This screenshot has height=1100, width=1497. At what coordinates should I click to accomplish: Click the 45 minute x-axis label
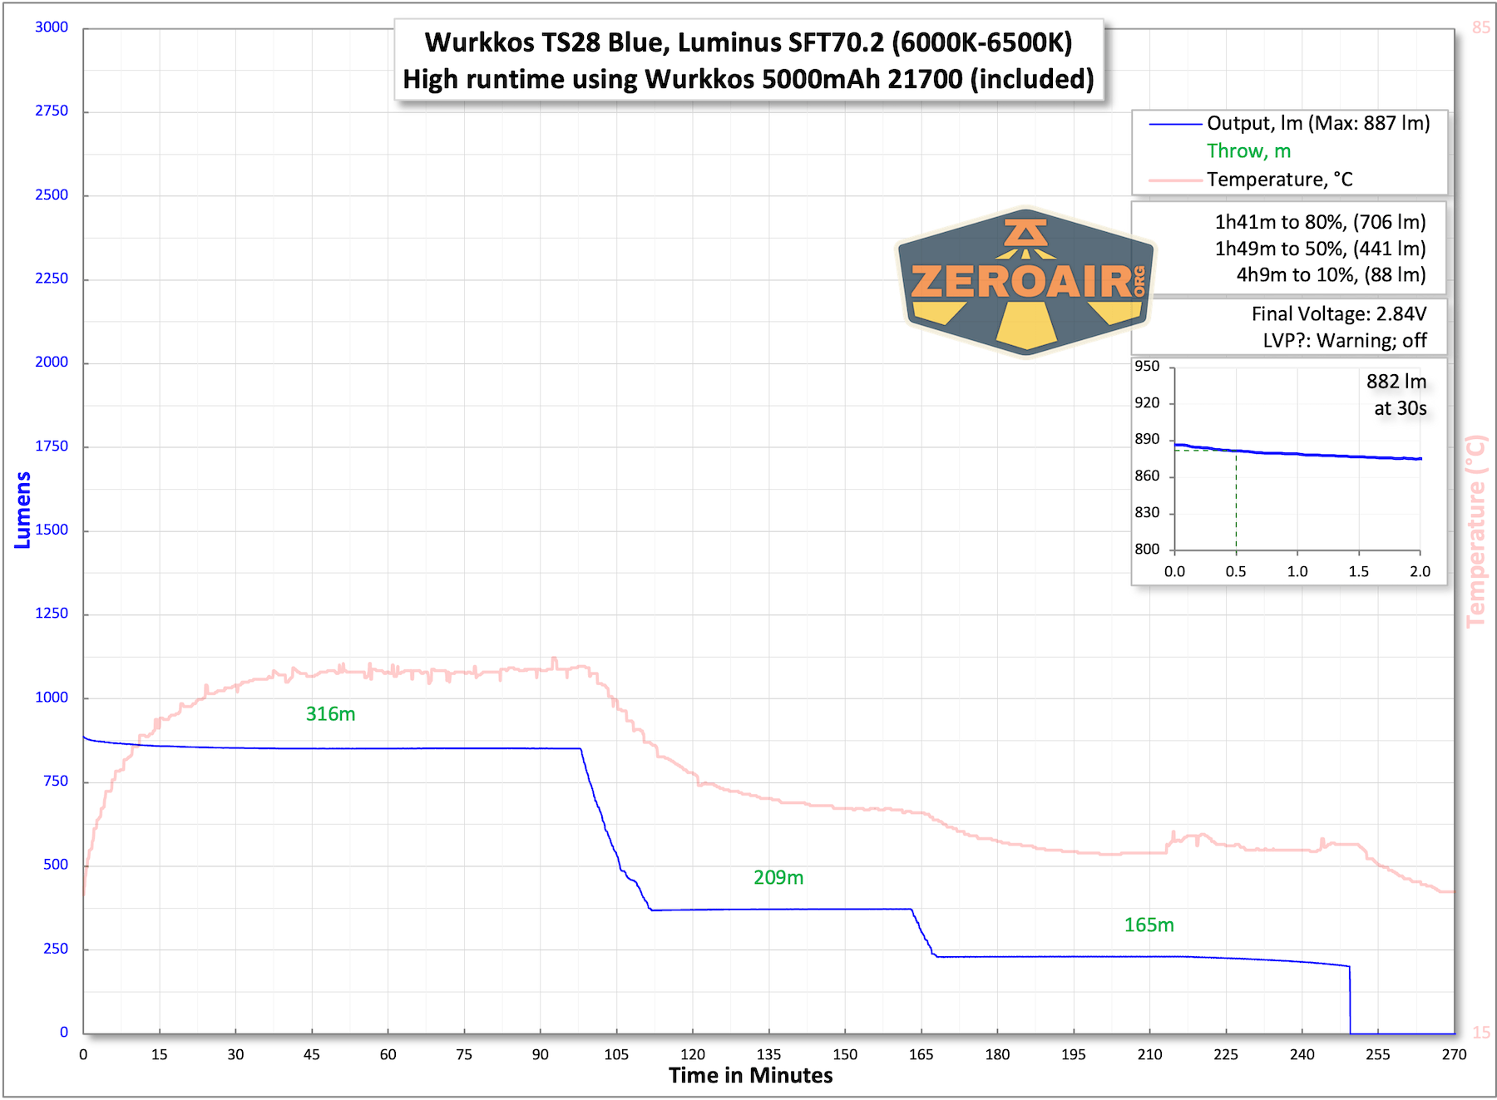[x=312, y=1055]
